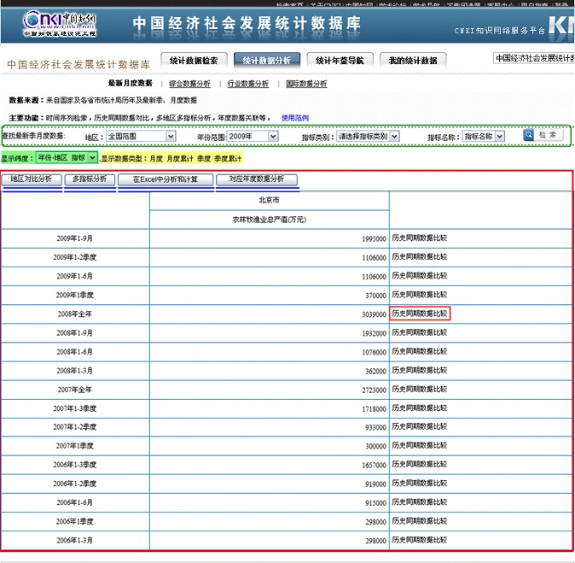The height and width of the screenshot is (563, 575).
Task: Click the 使用范例 help link
Action: pyautogui.click(x=295, y=118)
